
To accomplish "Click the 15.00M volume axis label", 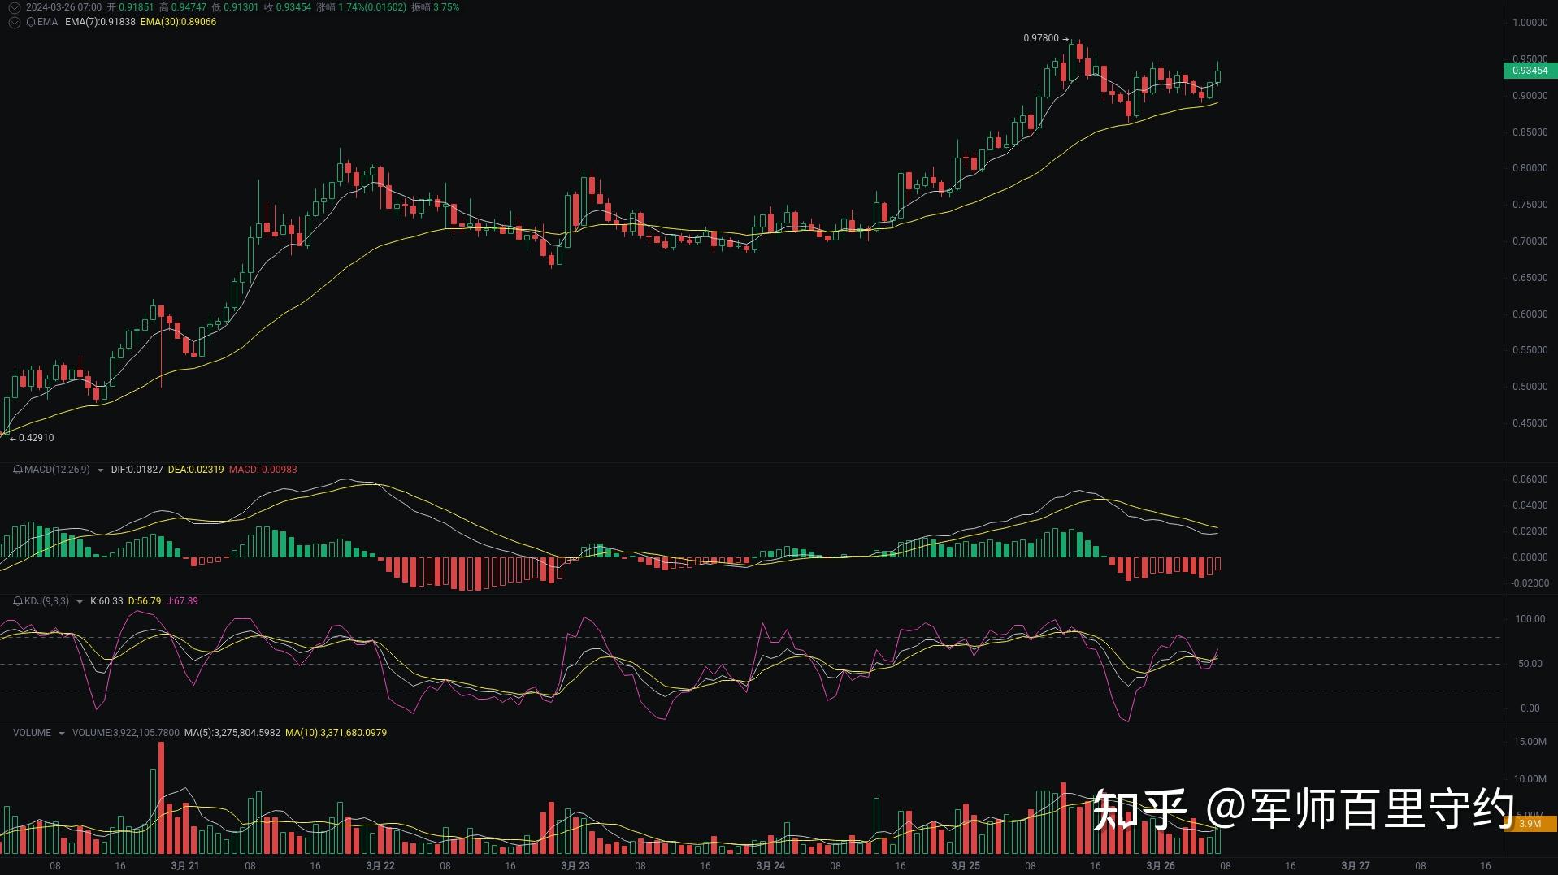I will click(1530, 742).
